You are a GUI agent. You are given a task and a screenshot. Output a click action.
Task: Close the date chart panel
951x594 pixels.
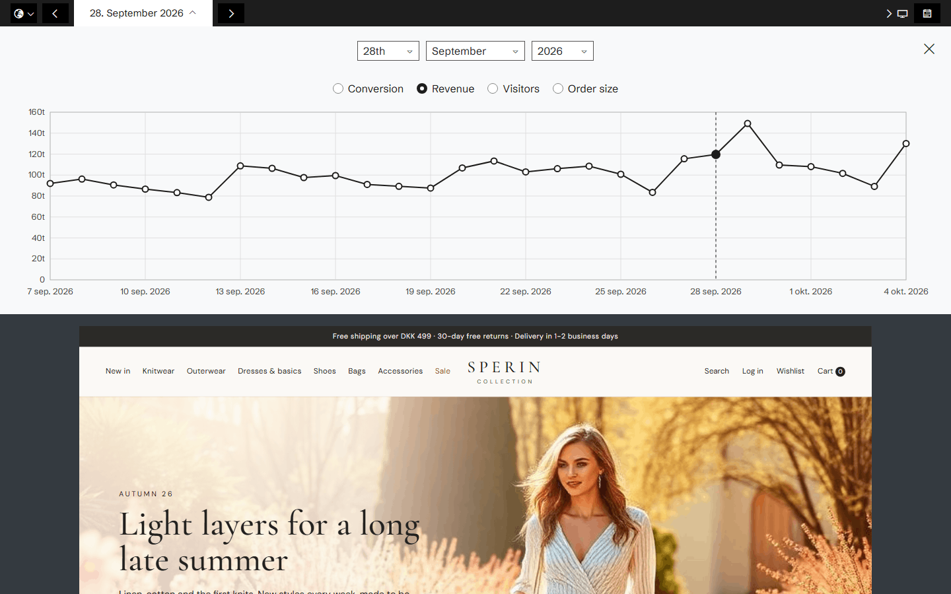(929, 49)
